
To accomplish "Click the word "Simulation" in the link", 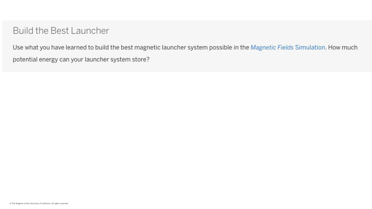I will point(310,48).
